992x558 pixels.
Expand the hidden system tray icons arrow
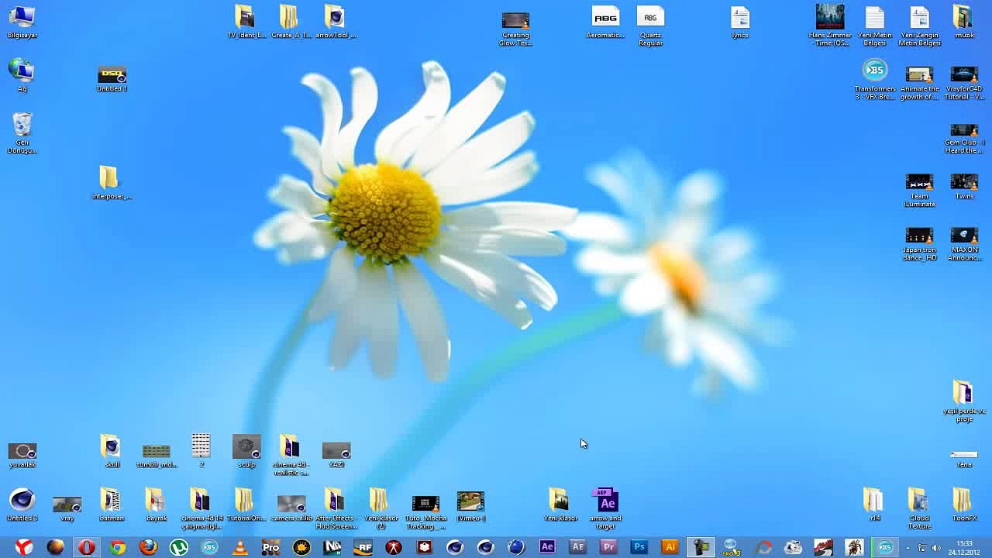(x=908, y=548)
